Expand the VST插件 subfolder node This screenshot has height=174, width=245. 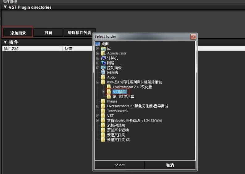click(x=103, y=92)
